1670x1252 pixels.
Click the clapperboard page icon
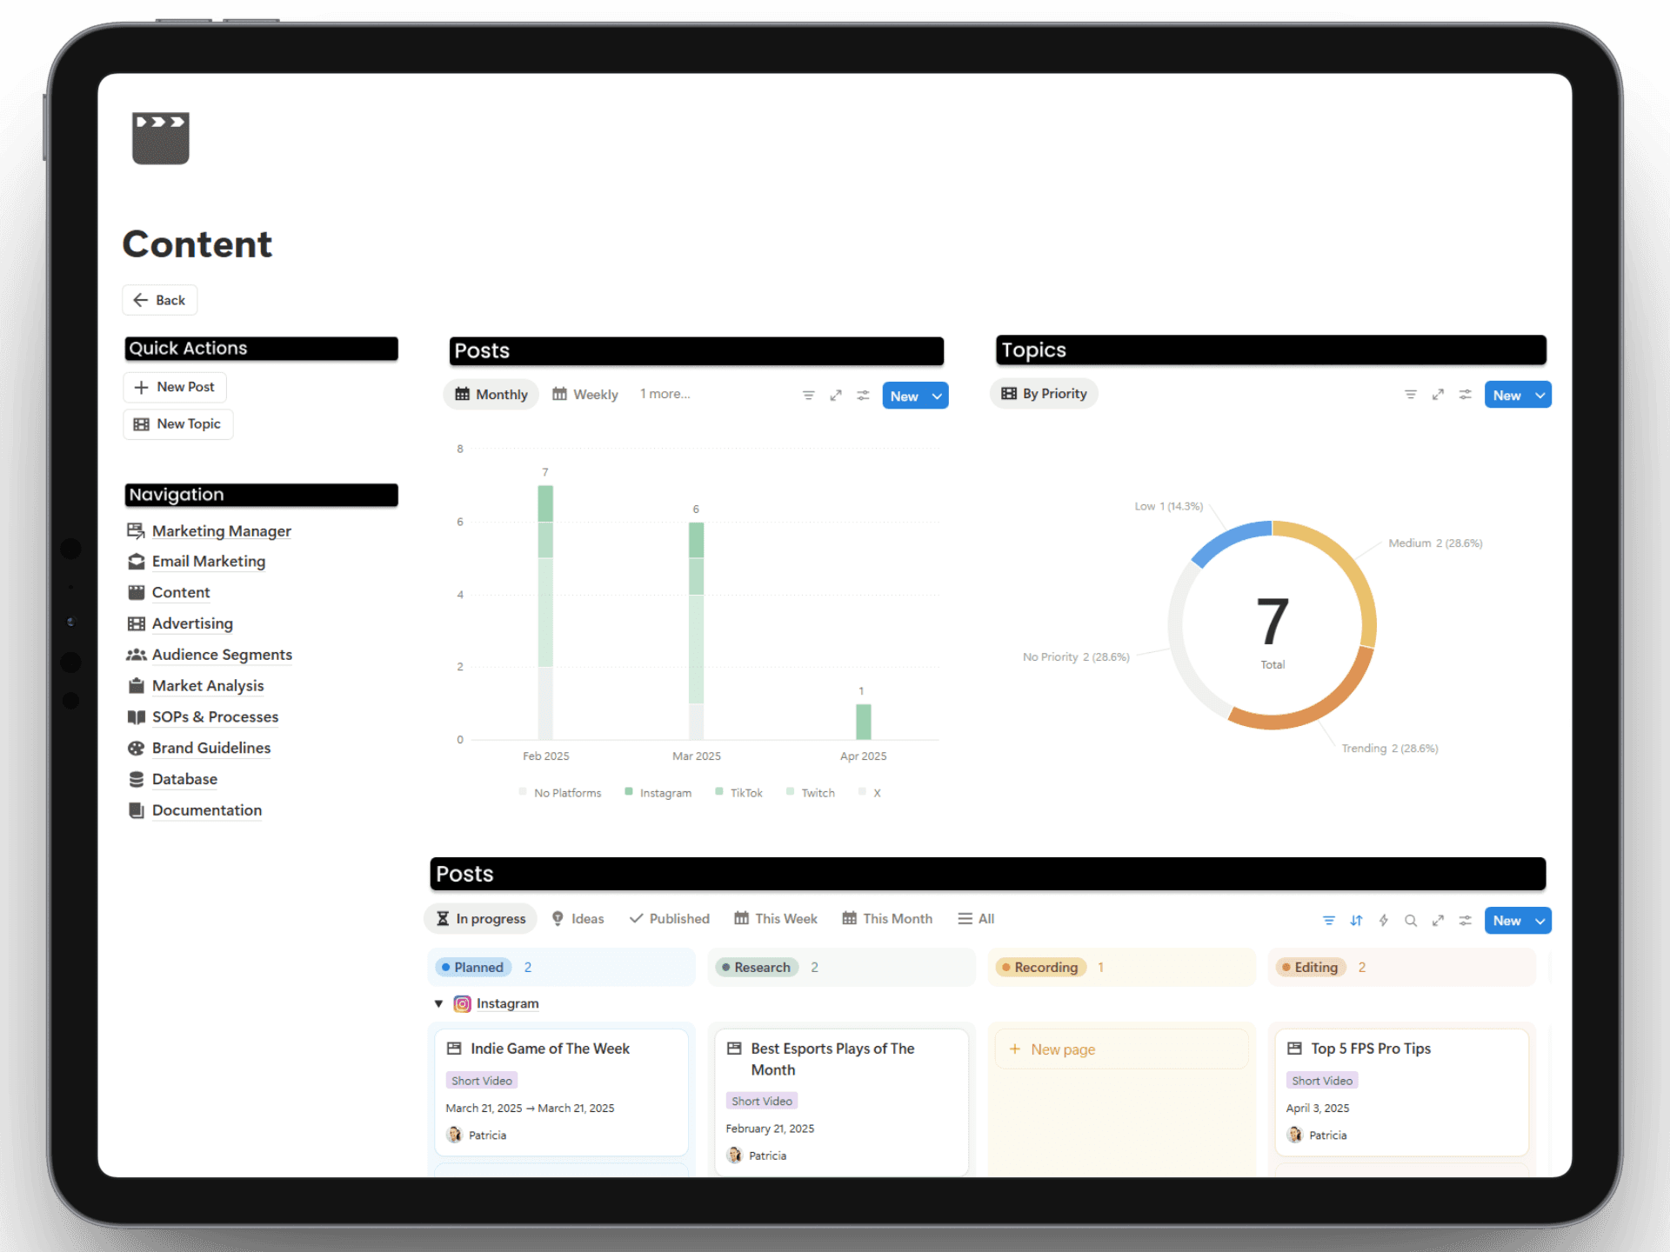coord(161,138)
